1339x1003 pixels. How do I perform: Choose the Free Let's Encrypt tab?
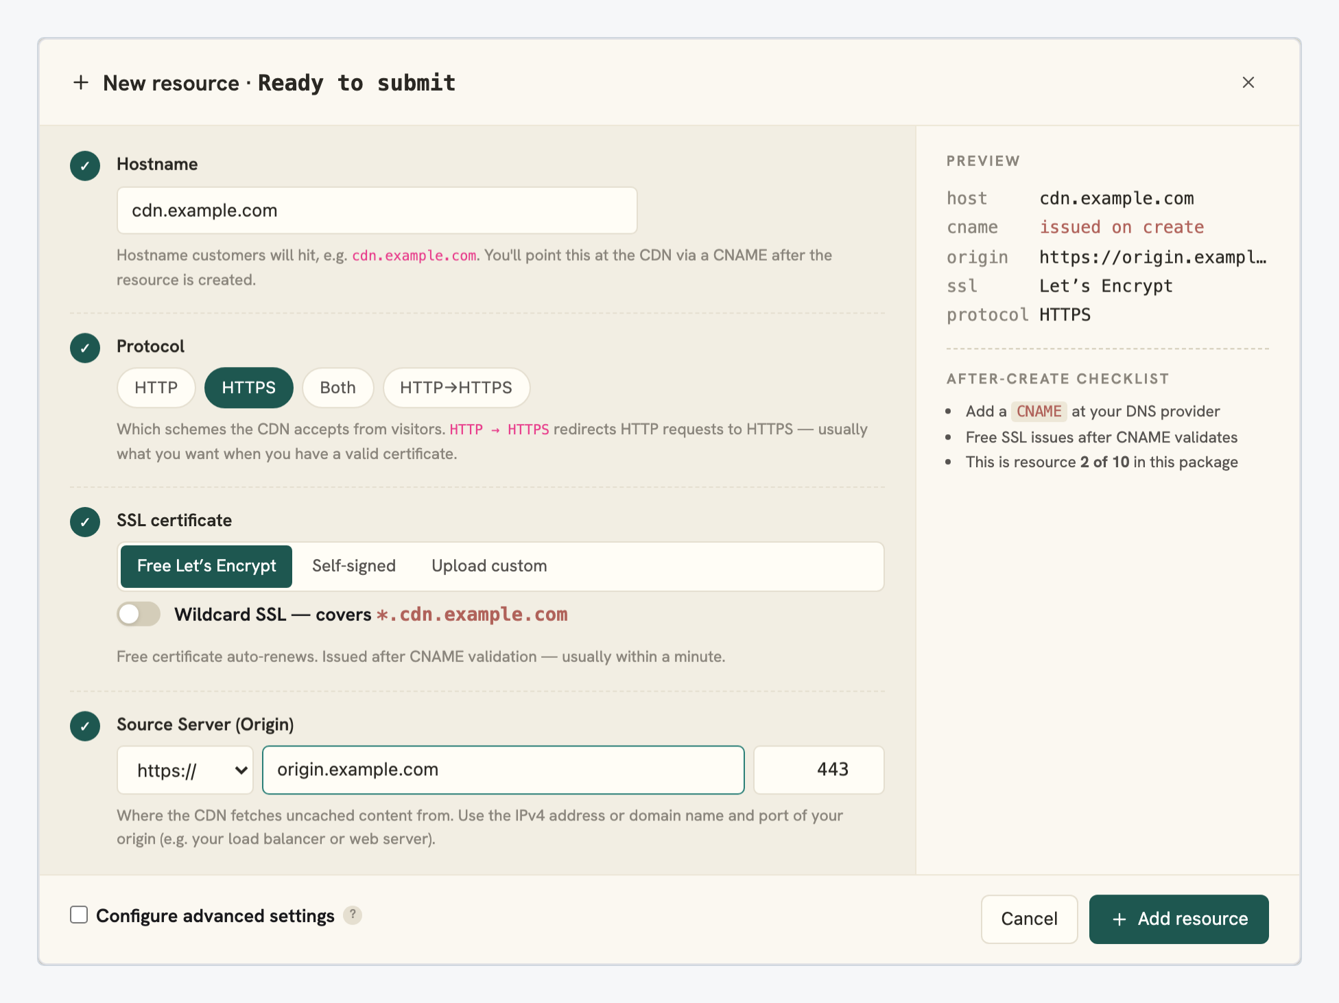click(x=206, y=566)
